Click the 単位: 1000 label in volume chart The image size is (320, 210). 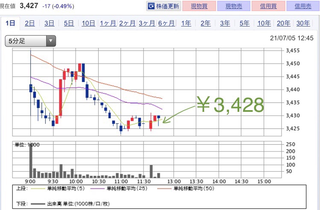click(x=27, y=145)
